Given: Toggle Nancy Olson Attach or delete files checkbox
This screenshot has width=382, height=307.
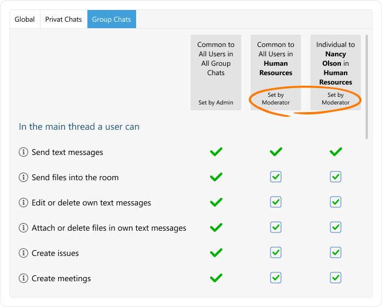Looking at the screenshot, I should pos(336,227).
